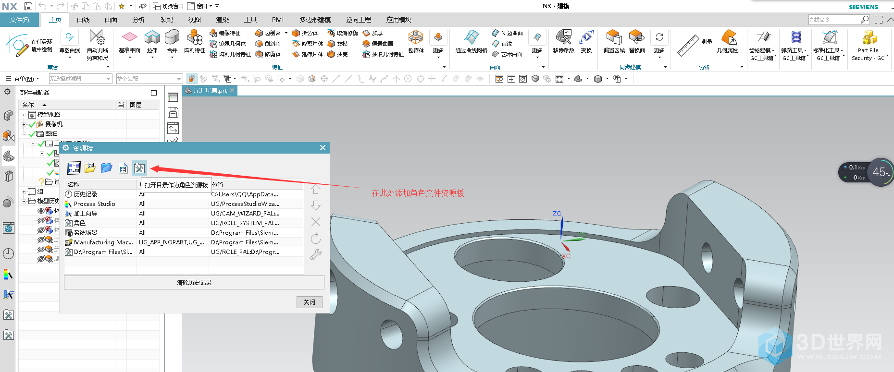Expand the 模型视图 tree node

click(24, 115)
